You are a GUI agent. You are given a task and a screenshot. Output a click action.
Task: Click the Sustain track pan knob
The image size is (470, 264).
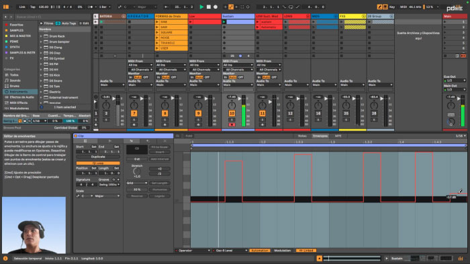tap(232, 105)
